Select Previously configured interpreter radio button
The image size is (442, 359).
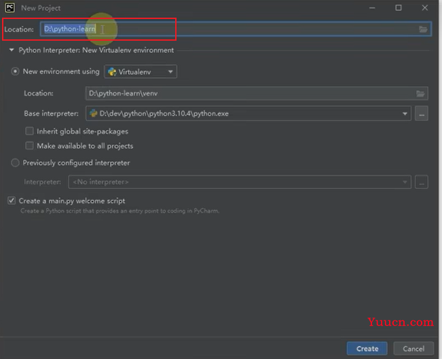15,163
